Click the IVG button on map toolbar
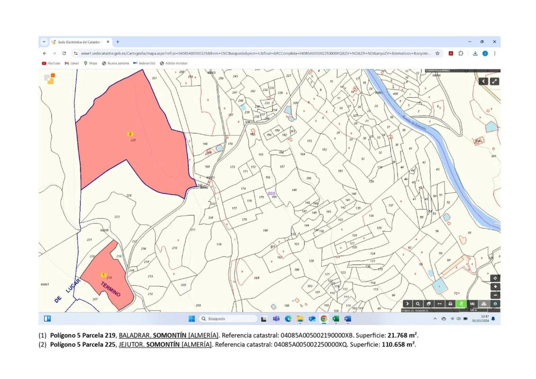The height and width of the screenshot is (379, 536). (x=472, y=304)
